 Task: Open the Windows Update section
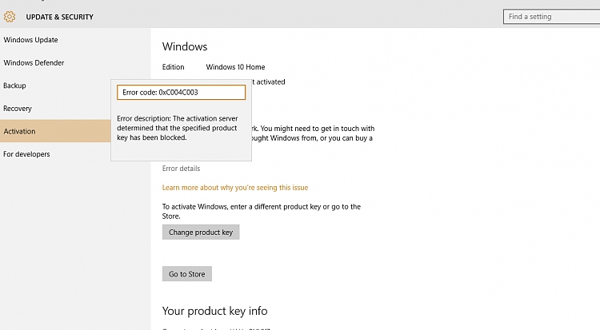30,40
